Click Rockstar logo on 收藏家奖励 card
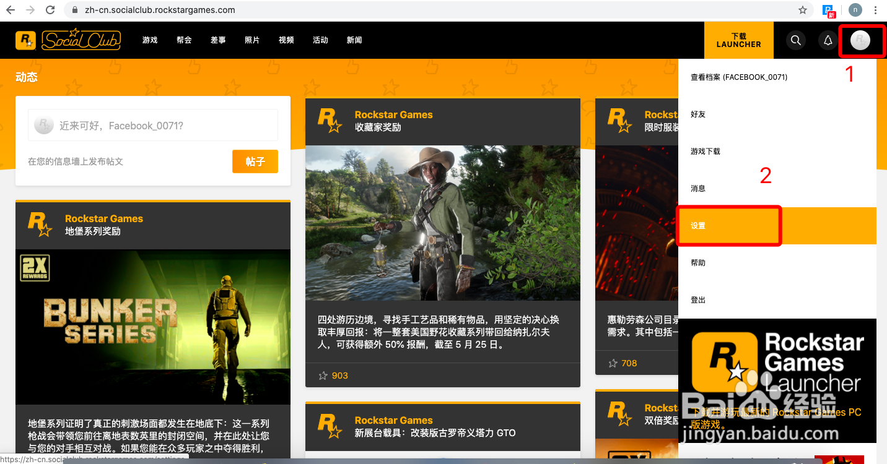 (x=330, y=121)
